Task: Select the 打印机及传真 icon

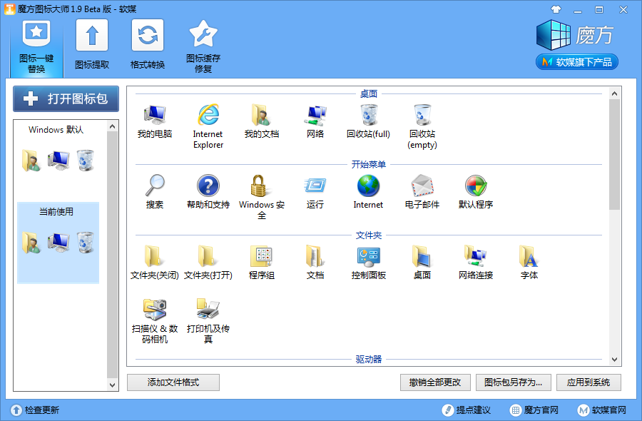Action: (x=208, y=321)
